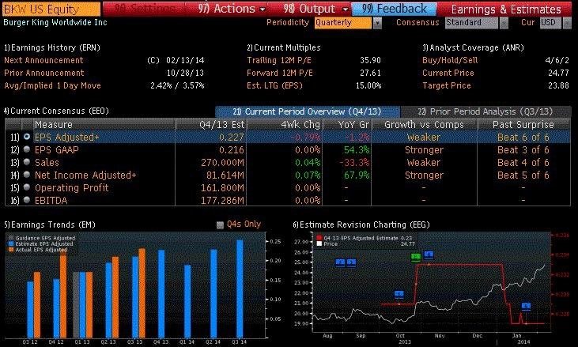Viewport: 578px width, 347px height.
Task: Click the USD currency field
Action: click(x=551, y=23)
